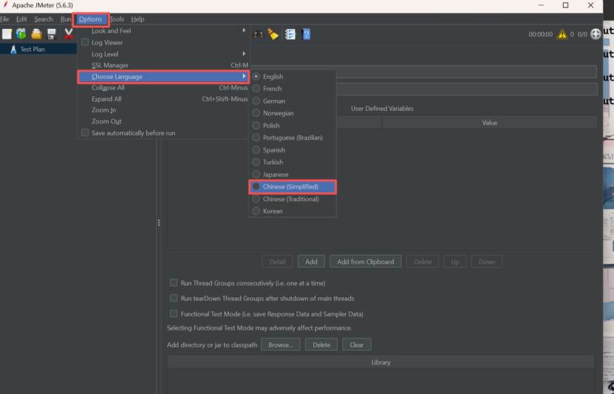
Task: Select the Japanese language radio button
Action: (256, 174)
